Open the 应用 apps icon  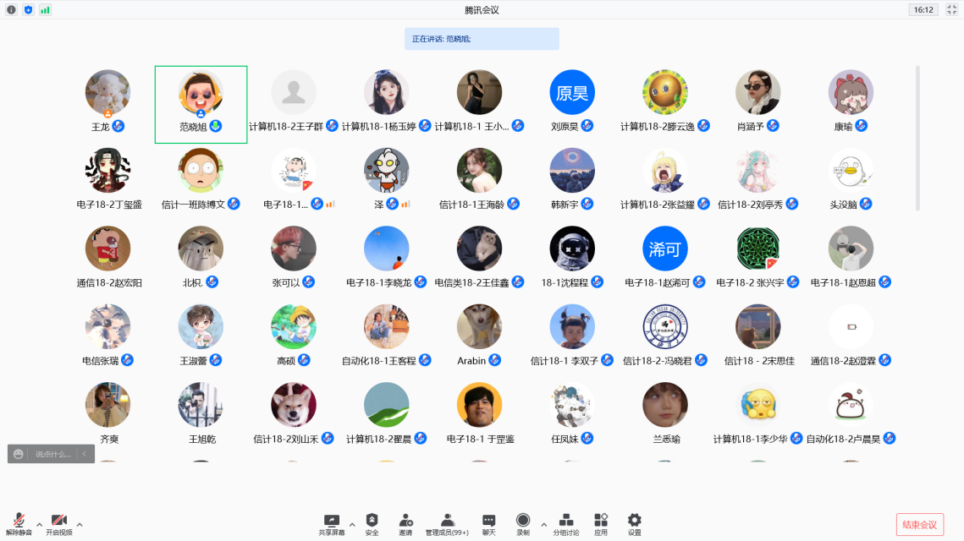pyautogui.click(x=601, y=524)
